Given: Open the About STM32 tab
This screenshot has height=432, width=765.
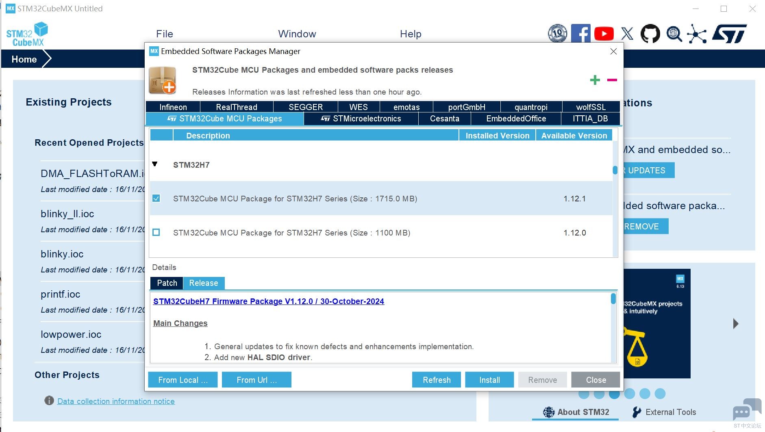Looking at the screenshot, I should pos(576,412).
